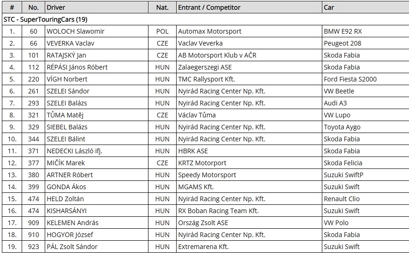Select driver TŮMA Matěj
Screen dimensions: 409x255
coord(65,115)
